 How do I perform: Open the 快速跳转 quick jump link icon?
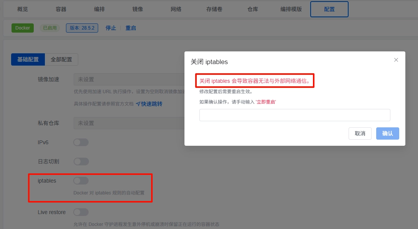pos(138,104)
